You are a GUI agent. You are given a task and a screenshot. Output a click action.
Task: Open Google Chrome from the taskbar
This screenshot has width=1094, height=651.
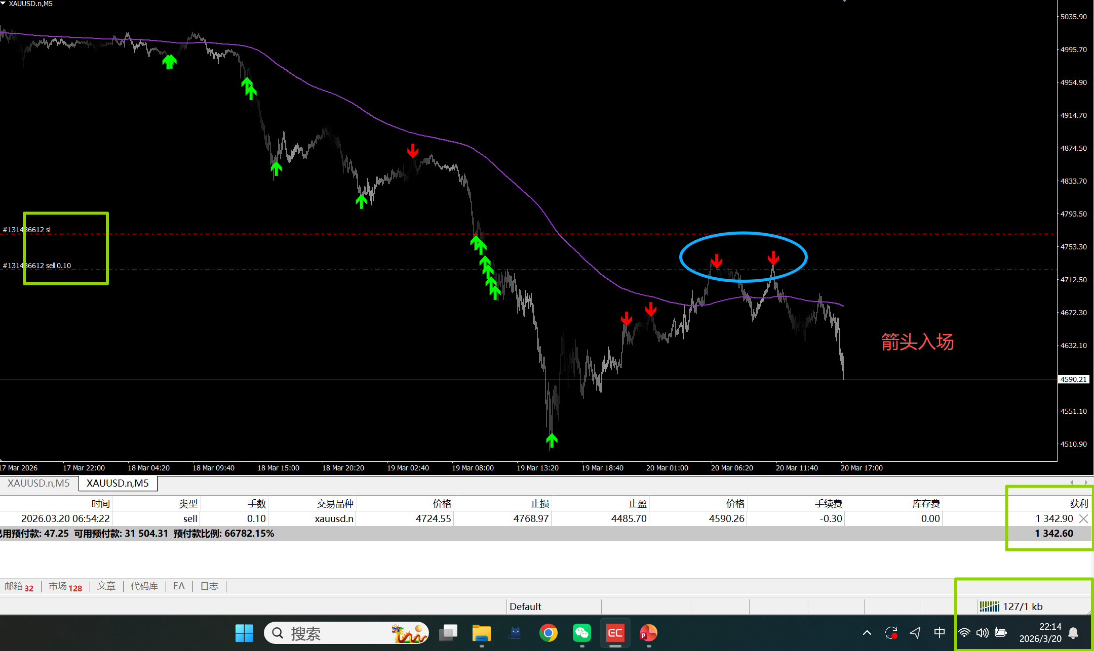tap(548, 633)
